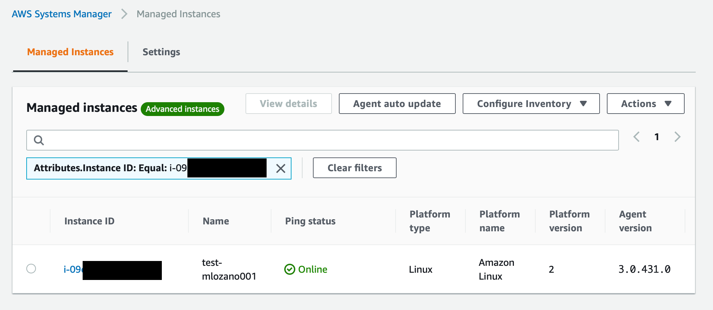The height and width of the screenshot is (310, 713).
Task: Click the View details button
Action: [x=288, y=104]
